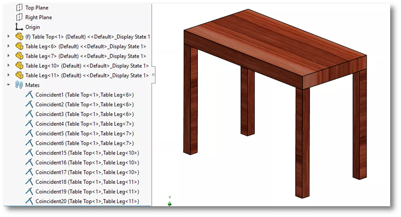The width and height of the screenshot is (401, 217).
Task: Select the front-left table leg in viewport
Action: (x=191, y=99)
